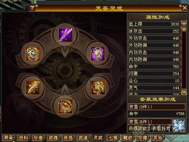Select the purple armor chestplate slot
The image size is (189, 142).
tap(98, 53)
